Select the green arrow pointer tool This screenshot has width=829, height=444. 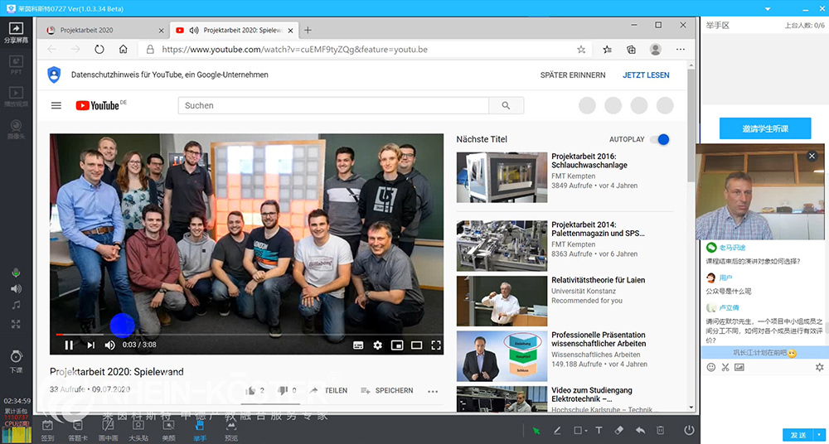point(536,430)
